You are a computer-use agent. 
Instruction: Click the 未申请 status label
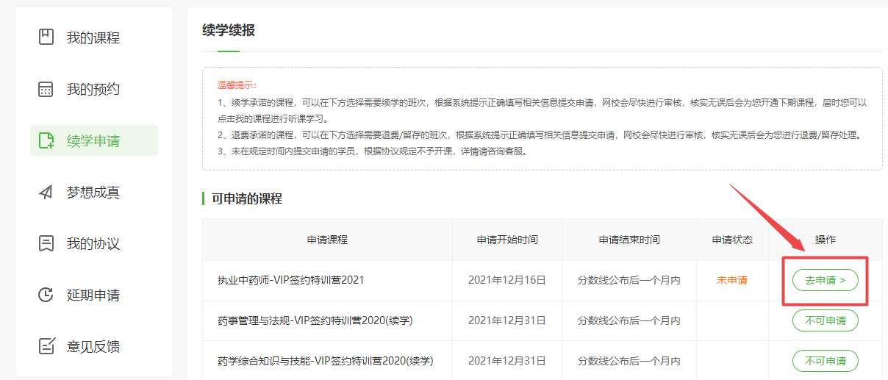731,280
